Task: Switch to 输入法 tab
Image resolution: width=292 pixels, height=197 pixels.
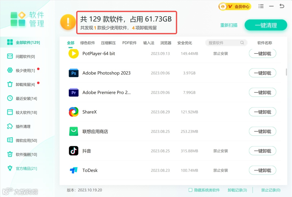Action: [x=149, y=43]
